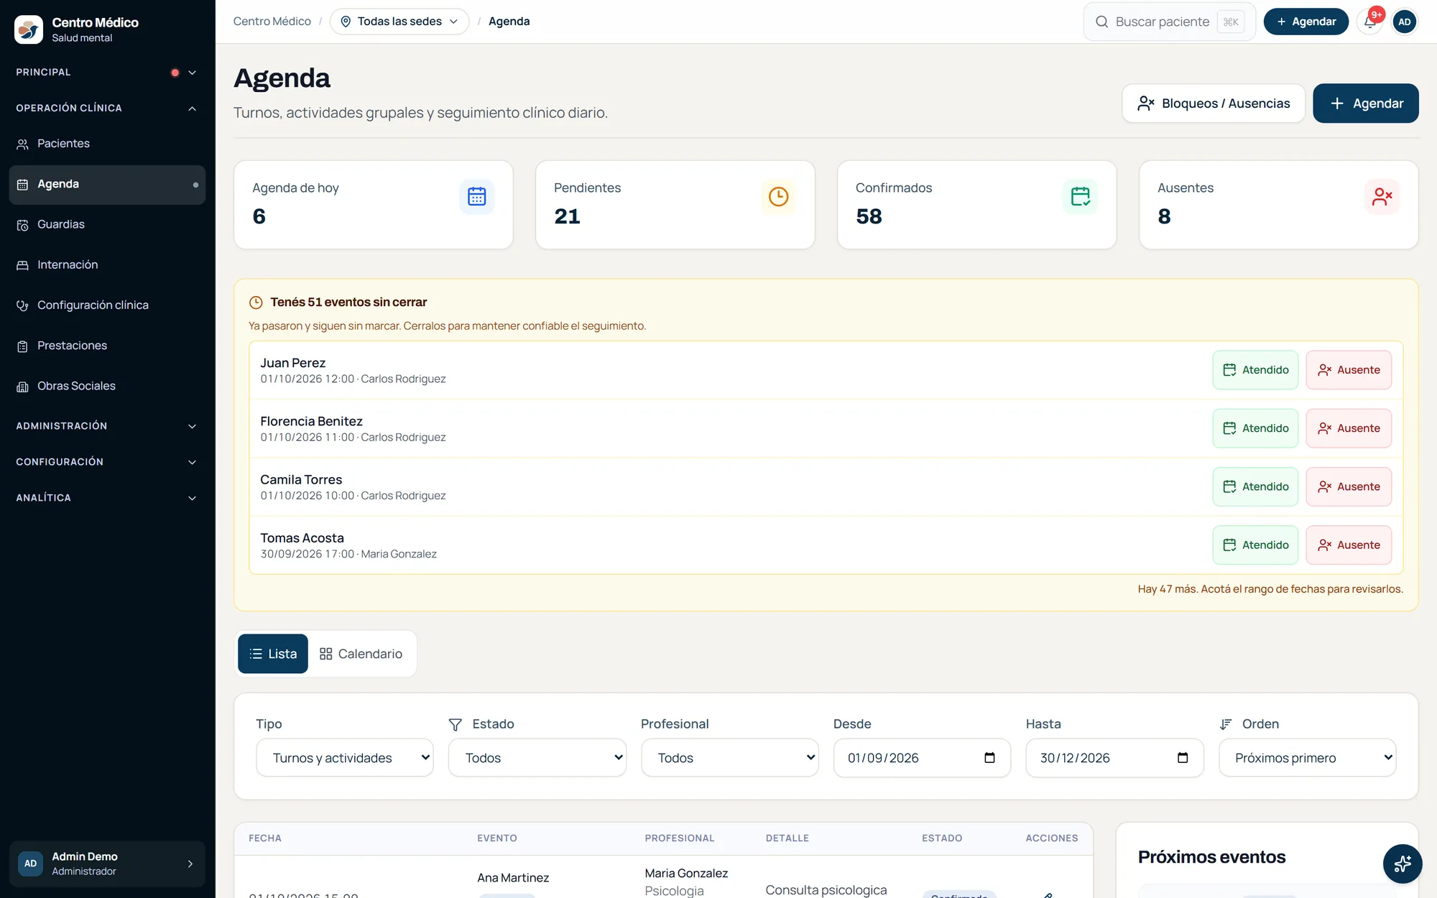Open Configuración clínica in the sidebar

click(x=107, y=305)
